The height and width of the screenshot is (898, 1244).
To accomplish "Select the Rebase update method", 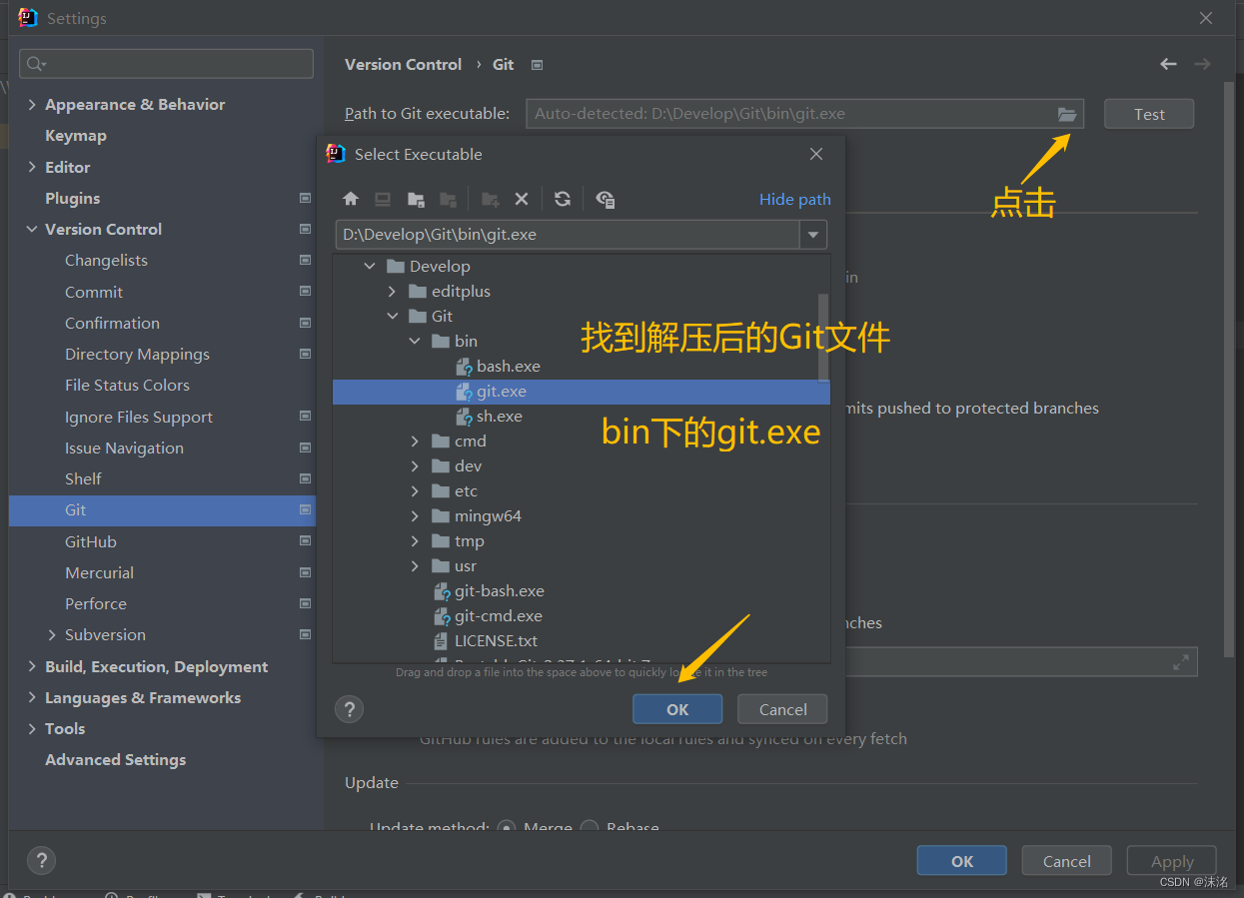I will pos(590,828).
